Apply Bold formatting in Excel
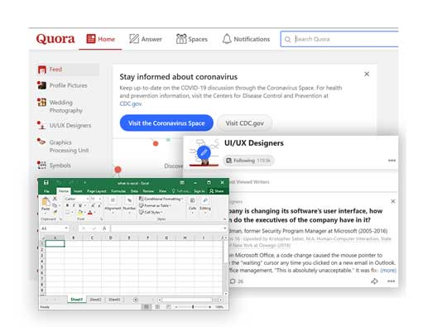The height and width of the screenshot is (327, 437). click(67, 205)
